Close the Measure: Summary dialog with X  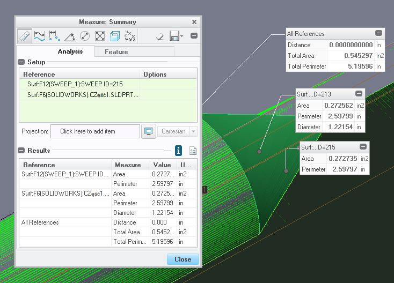tap(194, 22)
